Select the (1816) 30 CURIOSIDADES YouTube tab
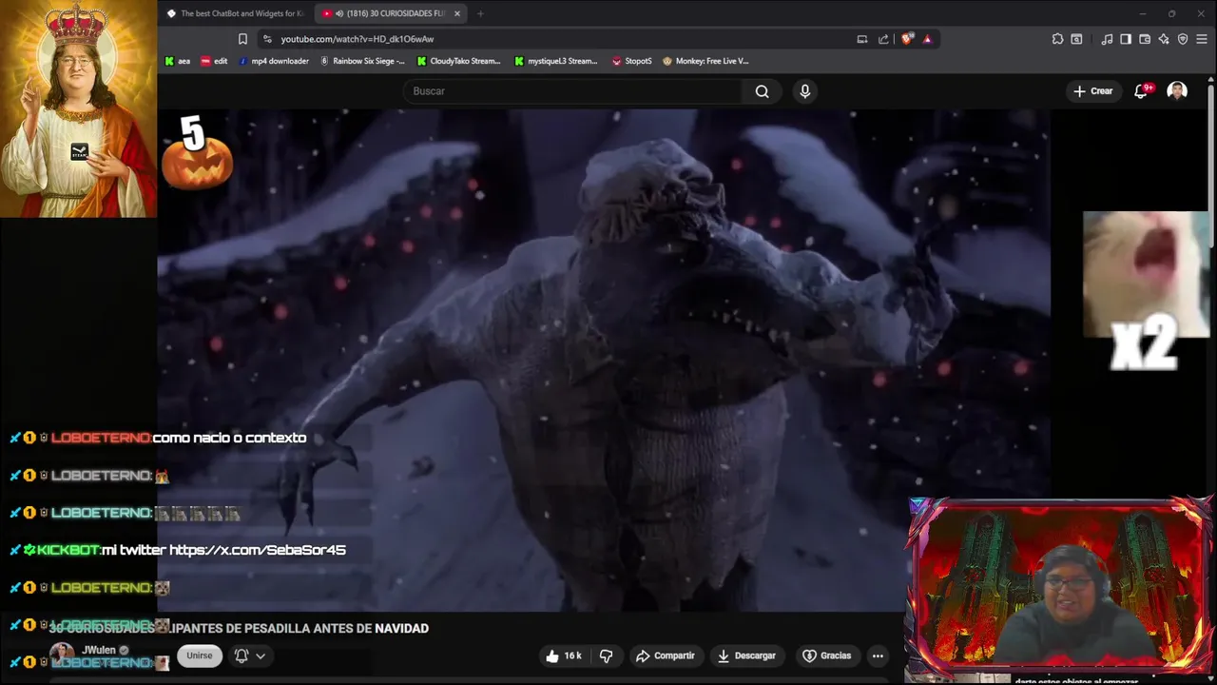Viewport: 1217px width, 685px height. (x=391, y=13)
